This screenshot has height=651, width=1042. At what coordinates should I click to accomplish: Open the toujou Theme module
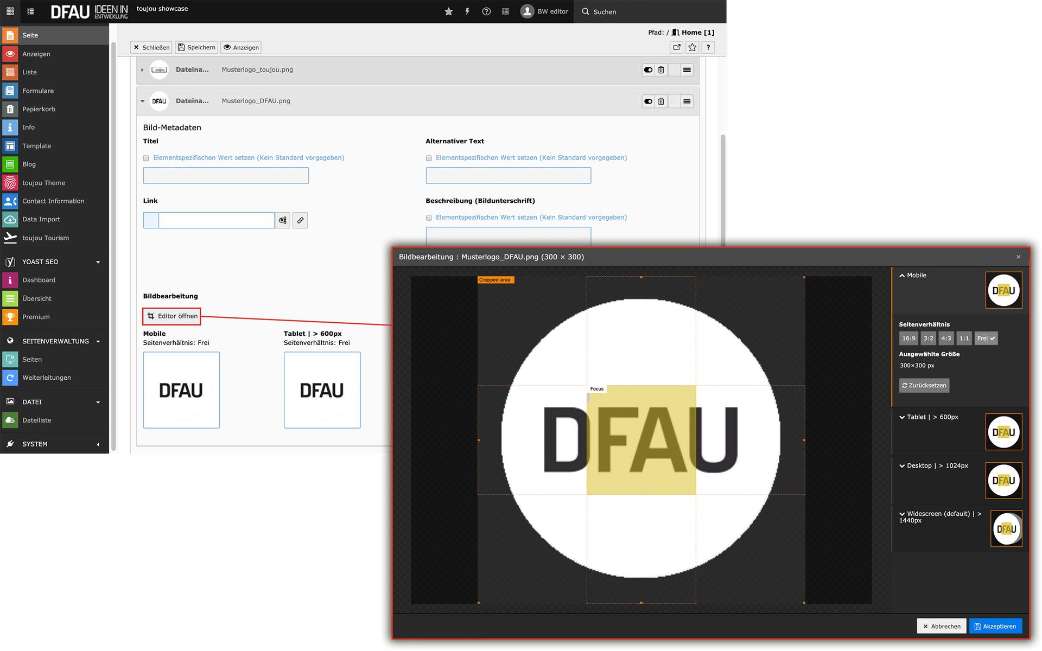pyautogui.click(x=43, y=183)
